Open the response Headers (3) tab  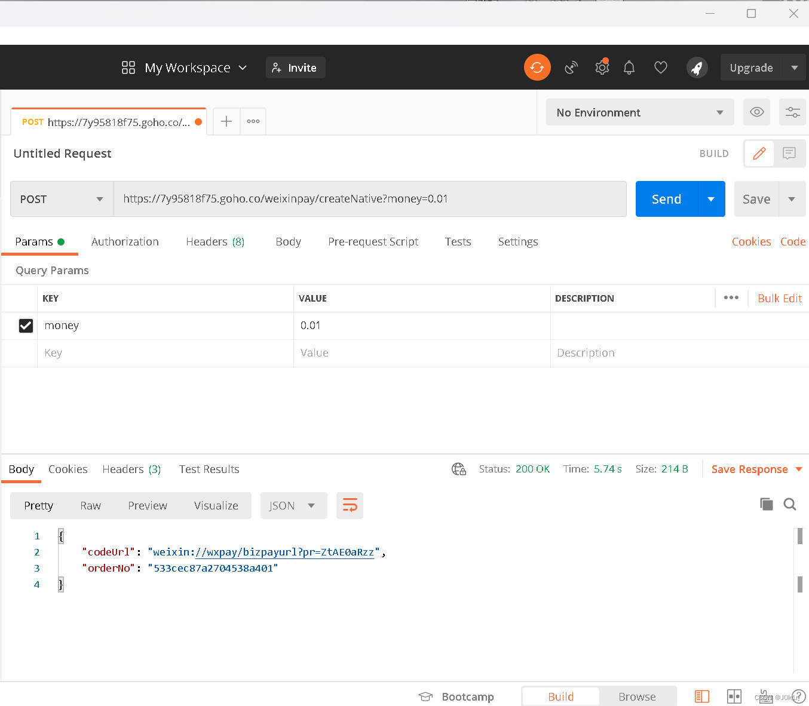(131, 469)
